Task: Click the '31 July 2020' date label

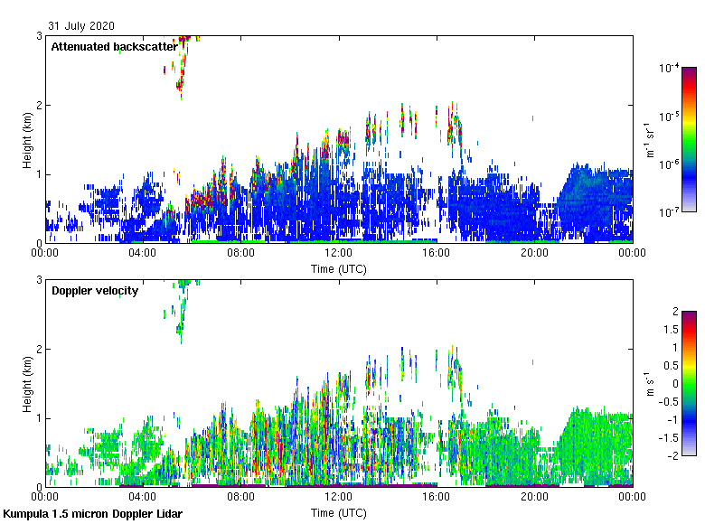Action: 81,26
